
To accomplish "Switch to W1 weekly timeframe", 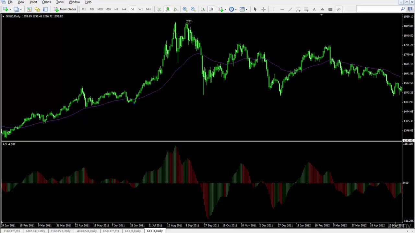I will coord(140,9).
